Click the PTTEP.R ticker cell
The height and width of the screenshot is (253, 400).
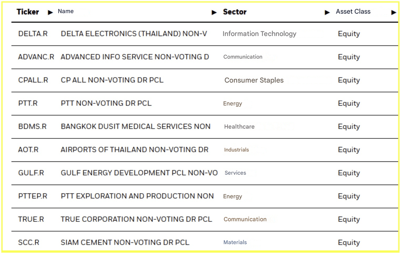[x=33, y=196]
